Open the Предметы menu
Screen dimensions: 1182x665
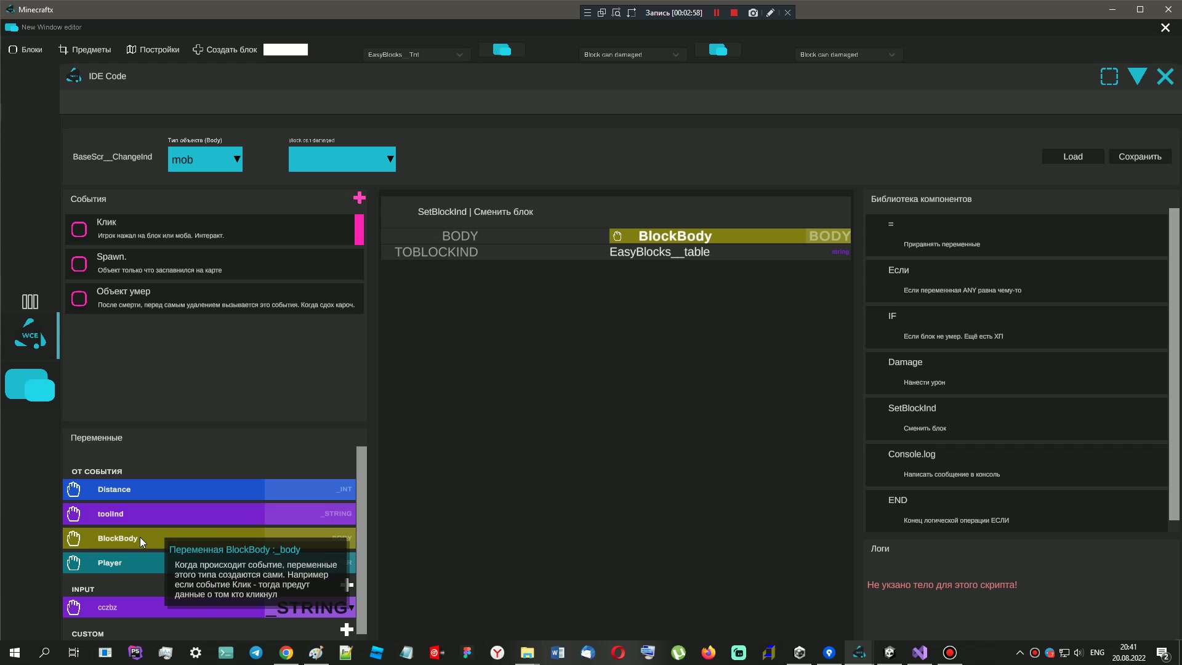[85, 50]
